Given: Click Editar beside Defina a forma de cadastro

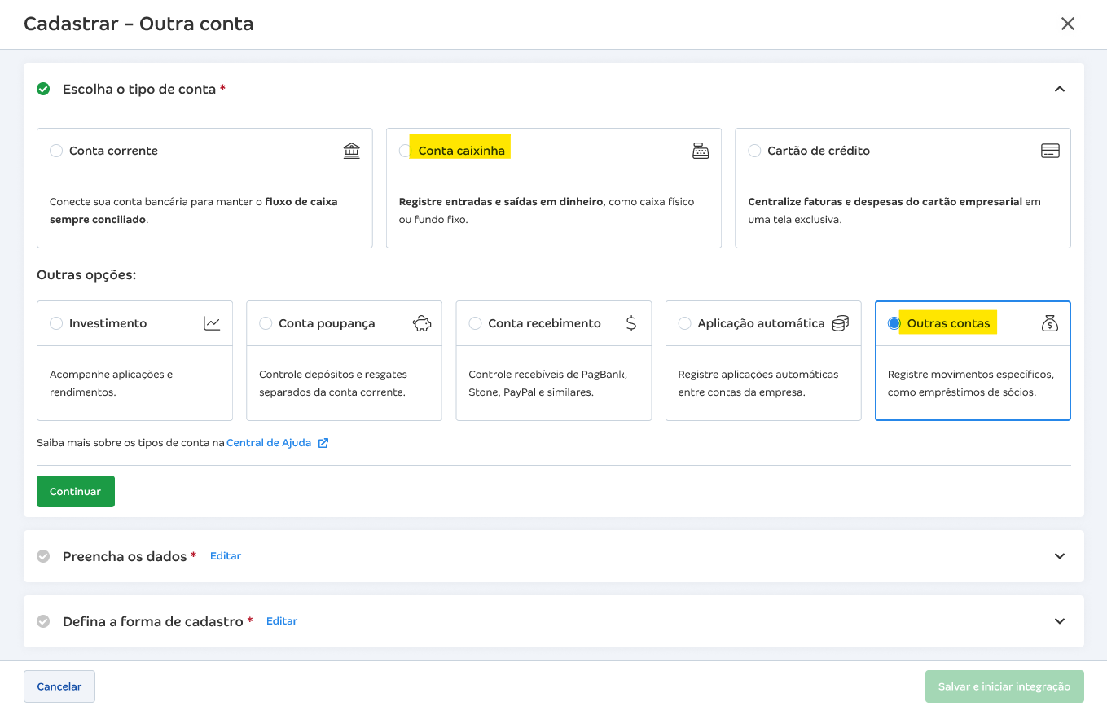Looking at the screenshot, I should click(282, 621).
